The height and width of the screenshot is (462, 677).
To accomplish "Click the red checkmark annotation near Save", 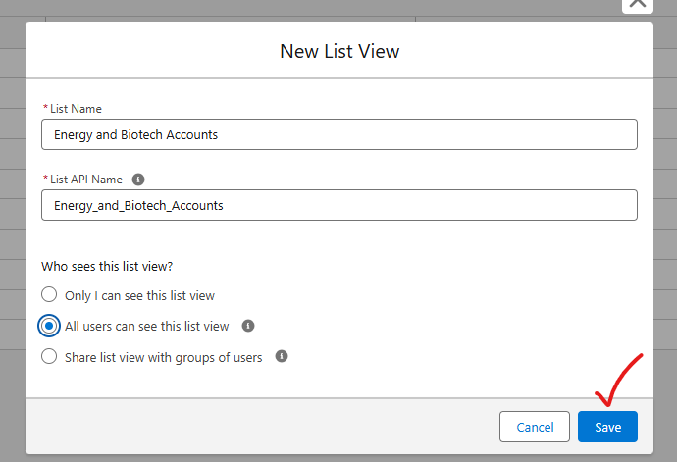I will point(618,381).
